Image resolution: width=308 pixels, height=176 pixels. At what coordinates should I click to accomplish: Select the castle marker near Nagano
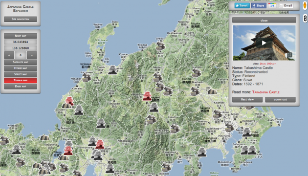coord(158,77)
